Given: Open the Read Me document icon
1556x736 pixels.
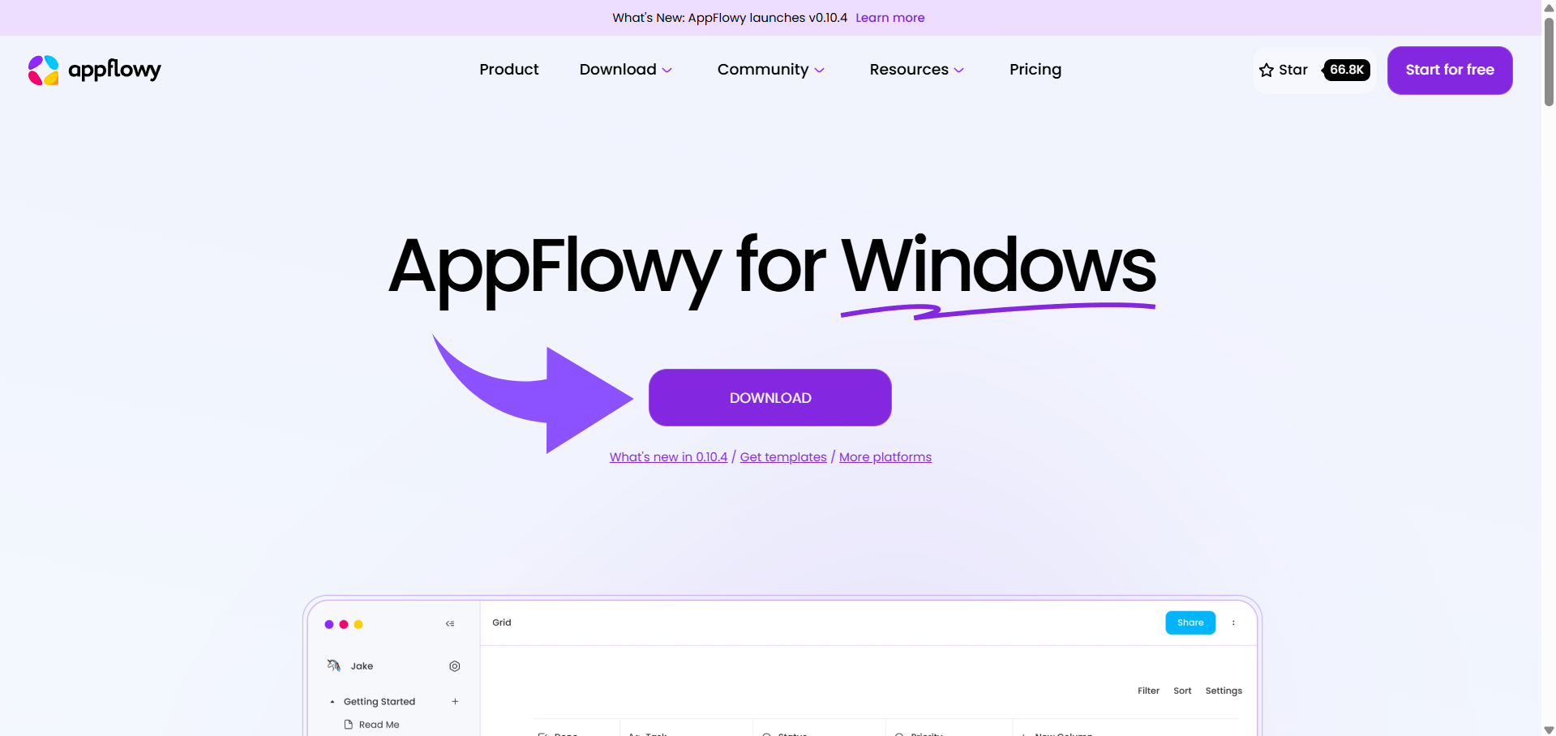Looking at the screenshot, I should pyautogui.click(x=349, y=724).
